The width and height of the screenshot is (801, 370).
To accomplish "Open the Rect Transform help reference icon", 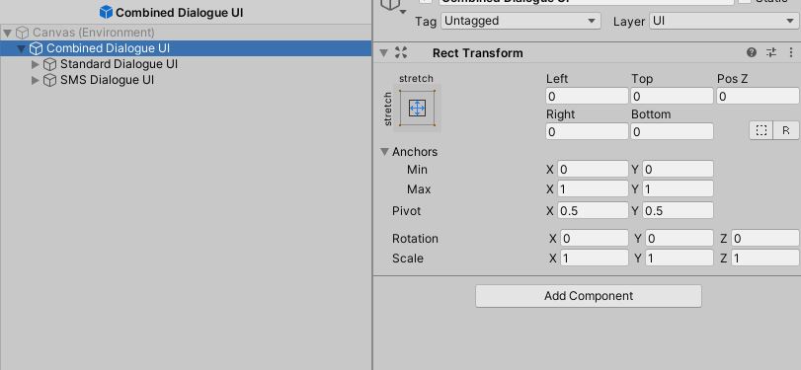I will tap(751, 52).
